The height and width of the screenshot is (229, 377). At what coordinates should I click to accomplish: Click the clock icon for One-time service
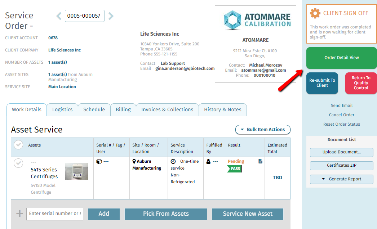coord(173,161)
